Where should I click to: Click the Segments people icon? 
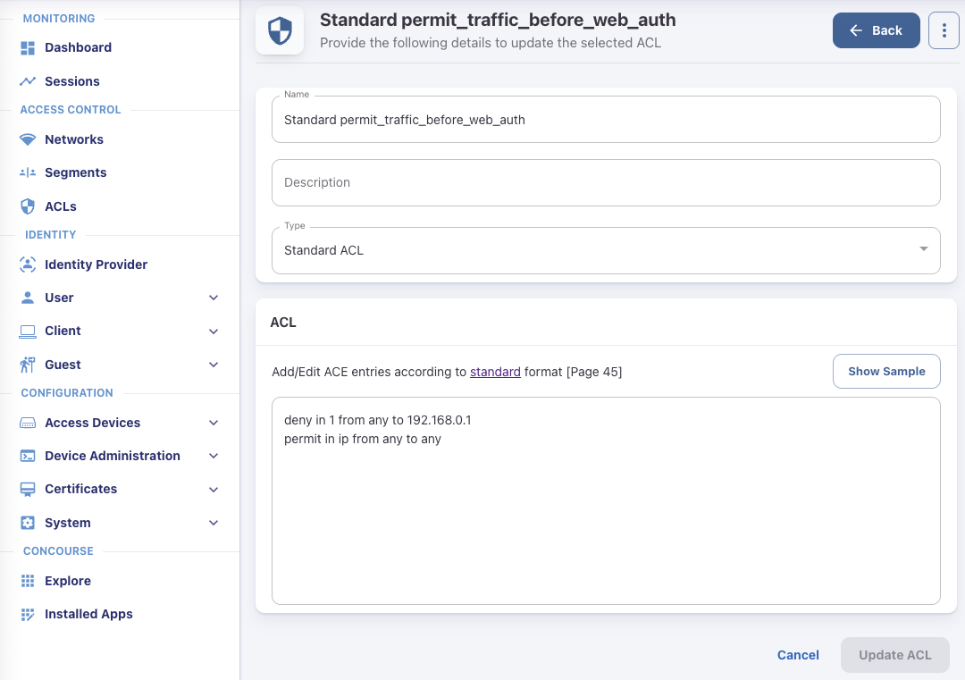[x=28, y=172]
